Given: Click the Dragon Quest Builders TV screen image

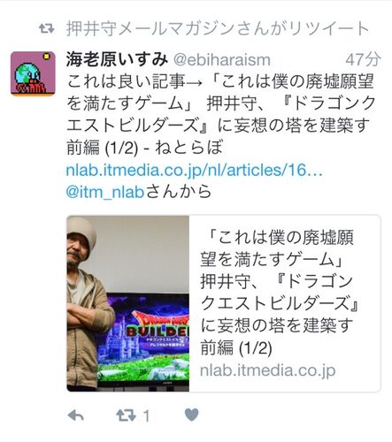Looking at the screenshot, I should [x=143, y=340].
